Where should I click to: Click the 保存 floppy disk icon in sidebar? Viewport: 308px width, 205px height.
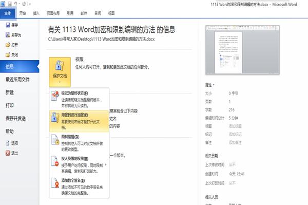pos(8,25)
